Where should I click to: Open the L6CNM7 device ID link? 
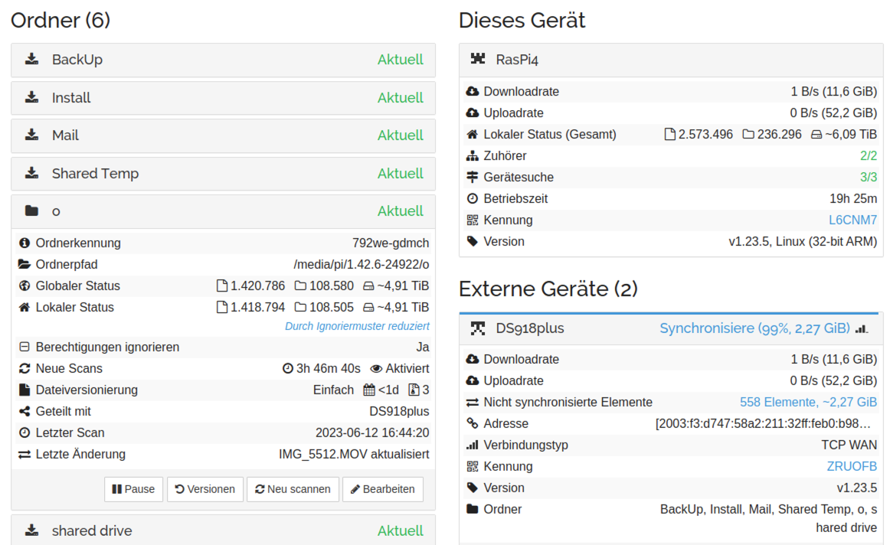pos(852,220)
